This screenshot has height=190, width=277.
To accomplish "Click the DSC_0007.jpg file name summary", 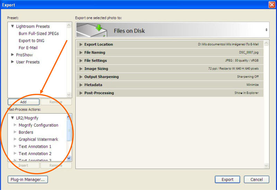I will click(x=249, y=52).
